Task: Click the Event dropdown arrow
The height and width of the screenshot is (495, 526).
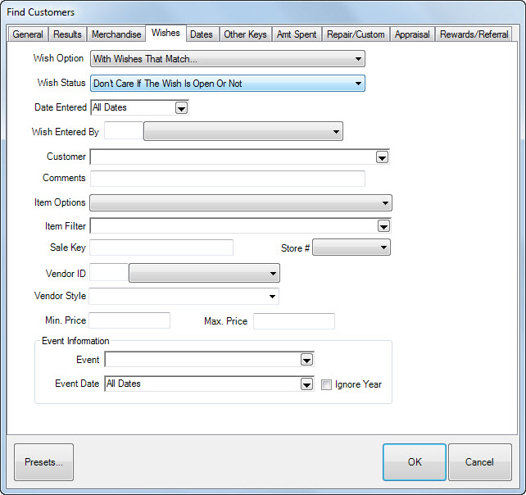Action: click(306, 360)
